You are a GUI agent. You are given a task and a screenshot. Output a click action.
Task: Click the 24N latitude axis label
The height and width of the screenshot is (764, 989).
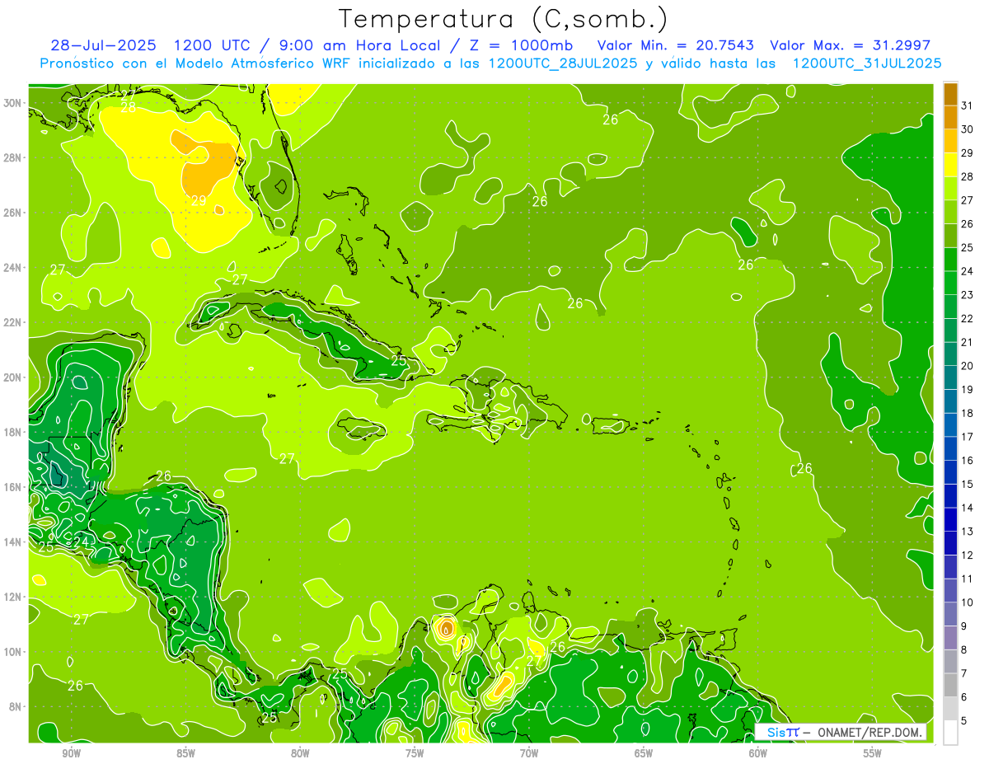pos(14,267)
